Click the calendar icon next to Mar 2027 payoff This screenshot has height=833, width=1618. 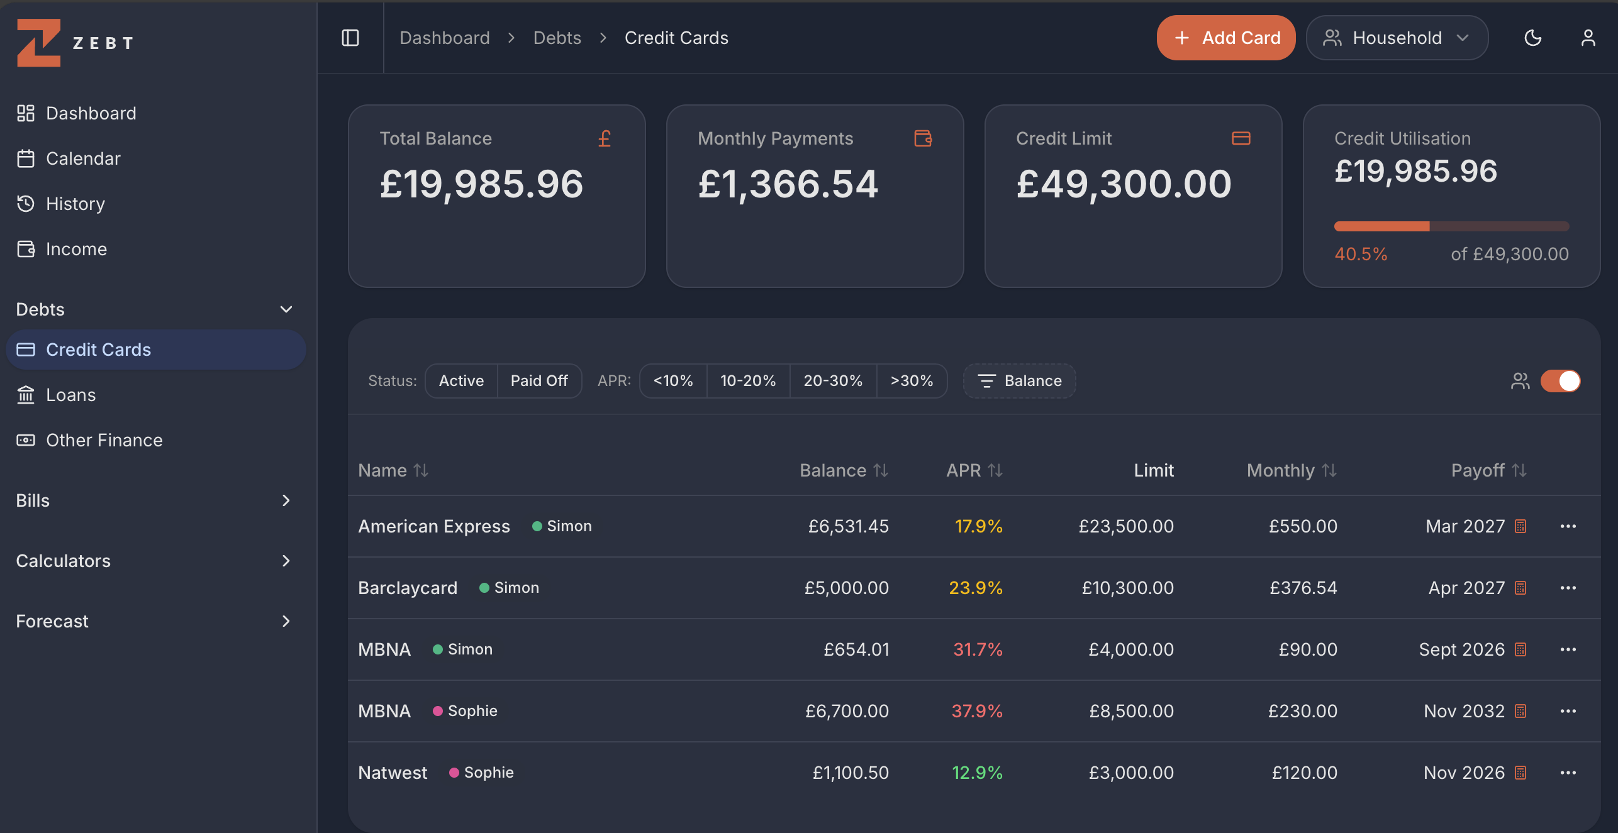click(x=1521, y=526)
